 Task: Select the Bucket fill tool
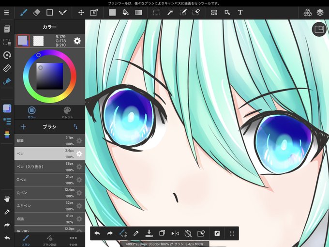pyautogui.click(x=125, y=13)
